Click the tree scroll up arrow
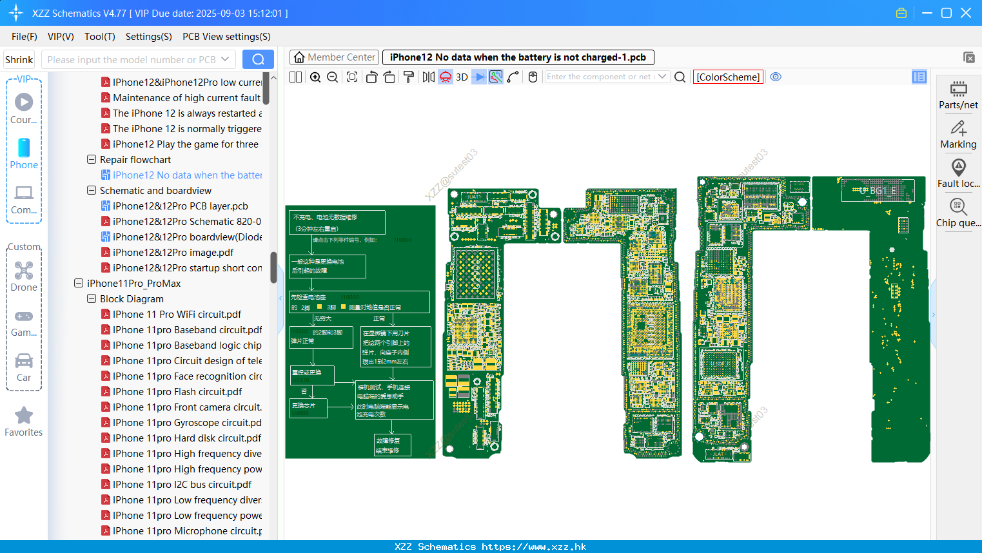Screen dimensions: 982x553 (273, 77)
